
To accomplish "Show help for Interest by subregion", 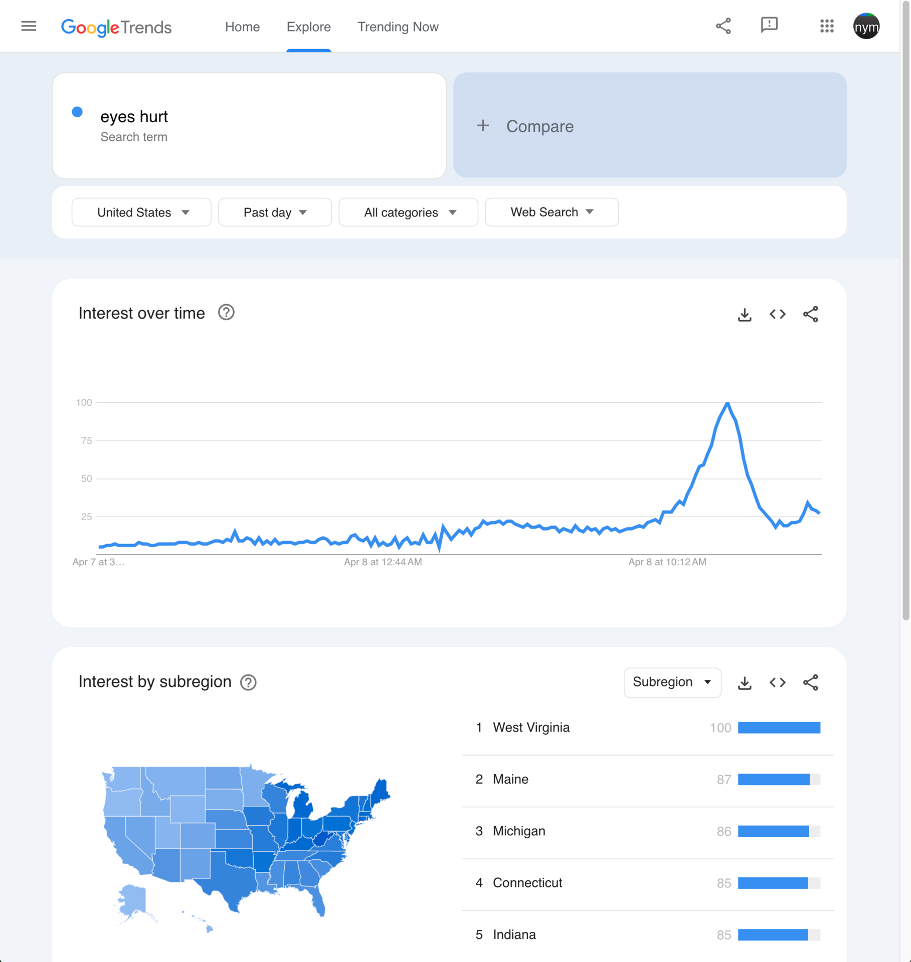I will pyautogui.click(x=248, y=682).
